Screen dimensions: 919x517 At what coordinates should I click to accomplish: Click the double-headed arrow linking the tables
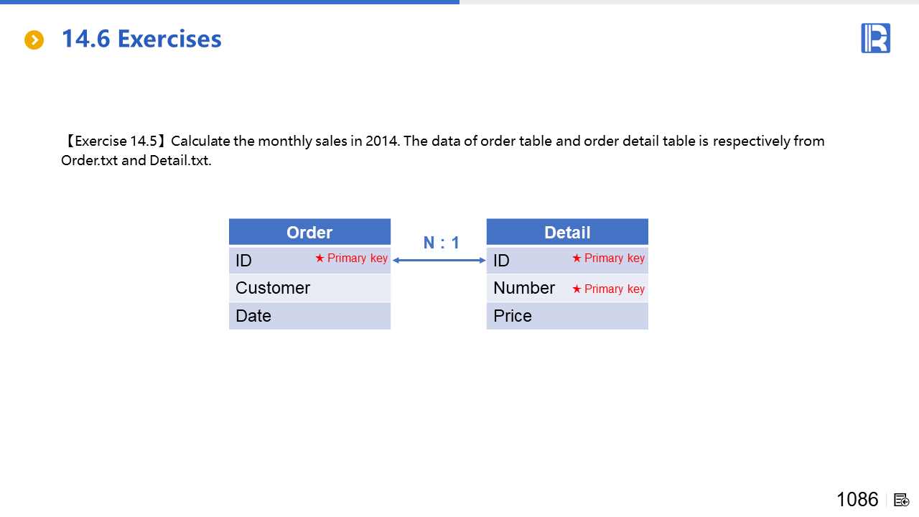(439, 260)
